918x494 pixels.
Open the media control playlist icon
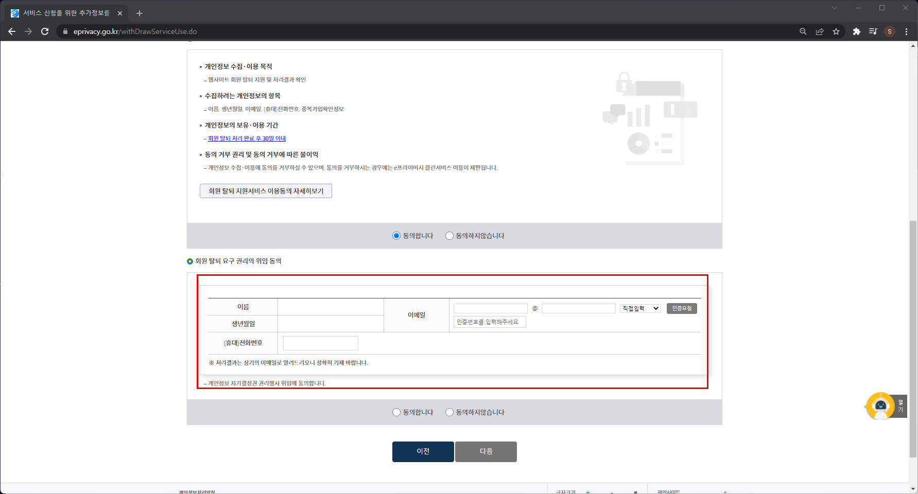(x=873, y=31)
